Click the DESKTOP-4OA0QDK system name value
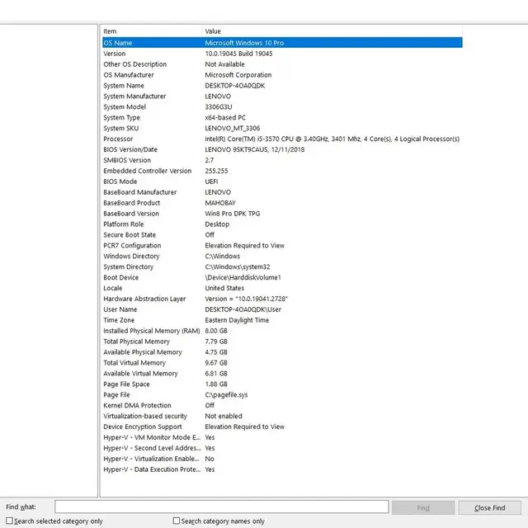Viewport: 528px width, 528px height. (x=234, y=86)
